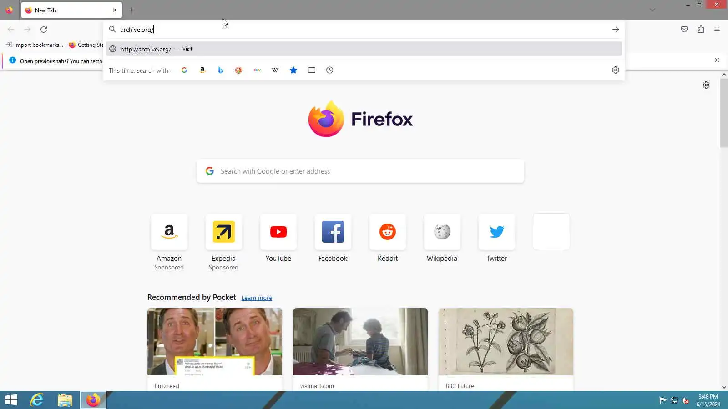Search bookmarks using the star icon
The width and height of the screenshot is (728, 409).
click(293, 70)
